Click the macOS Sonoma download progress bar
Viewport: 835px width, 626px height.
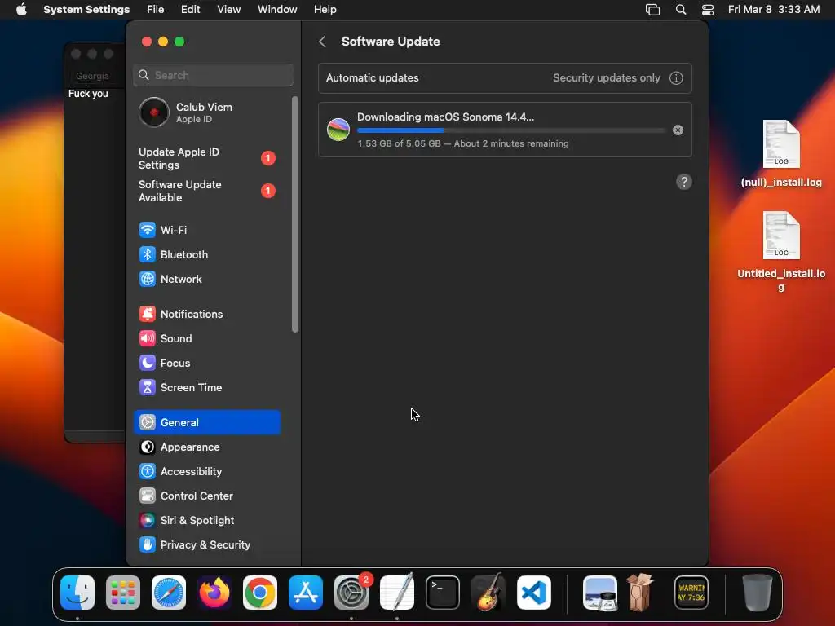click(511, 130)
